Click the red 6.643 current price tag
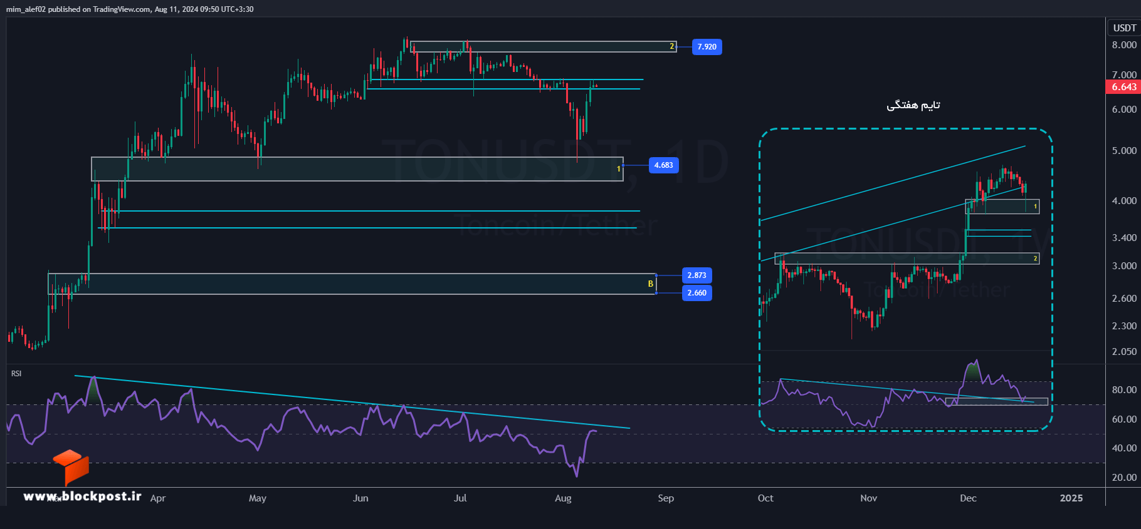 click(x=1123, y=87)
